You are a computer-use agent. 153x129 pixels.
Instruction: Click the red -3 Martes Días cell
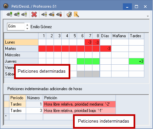coord(105,49)
